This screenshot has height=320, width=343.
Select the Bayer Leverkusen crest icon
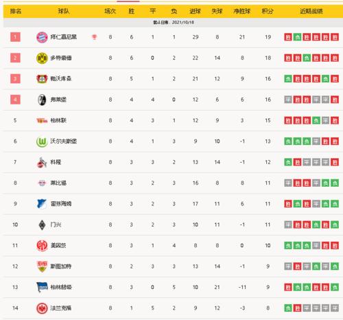(42, 79)
